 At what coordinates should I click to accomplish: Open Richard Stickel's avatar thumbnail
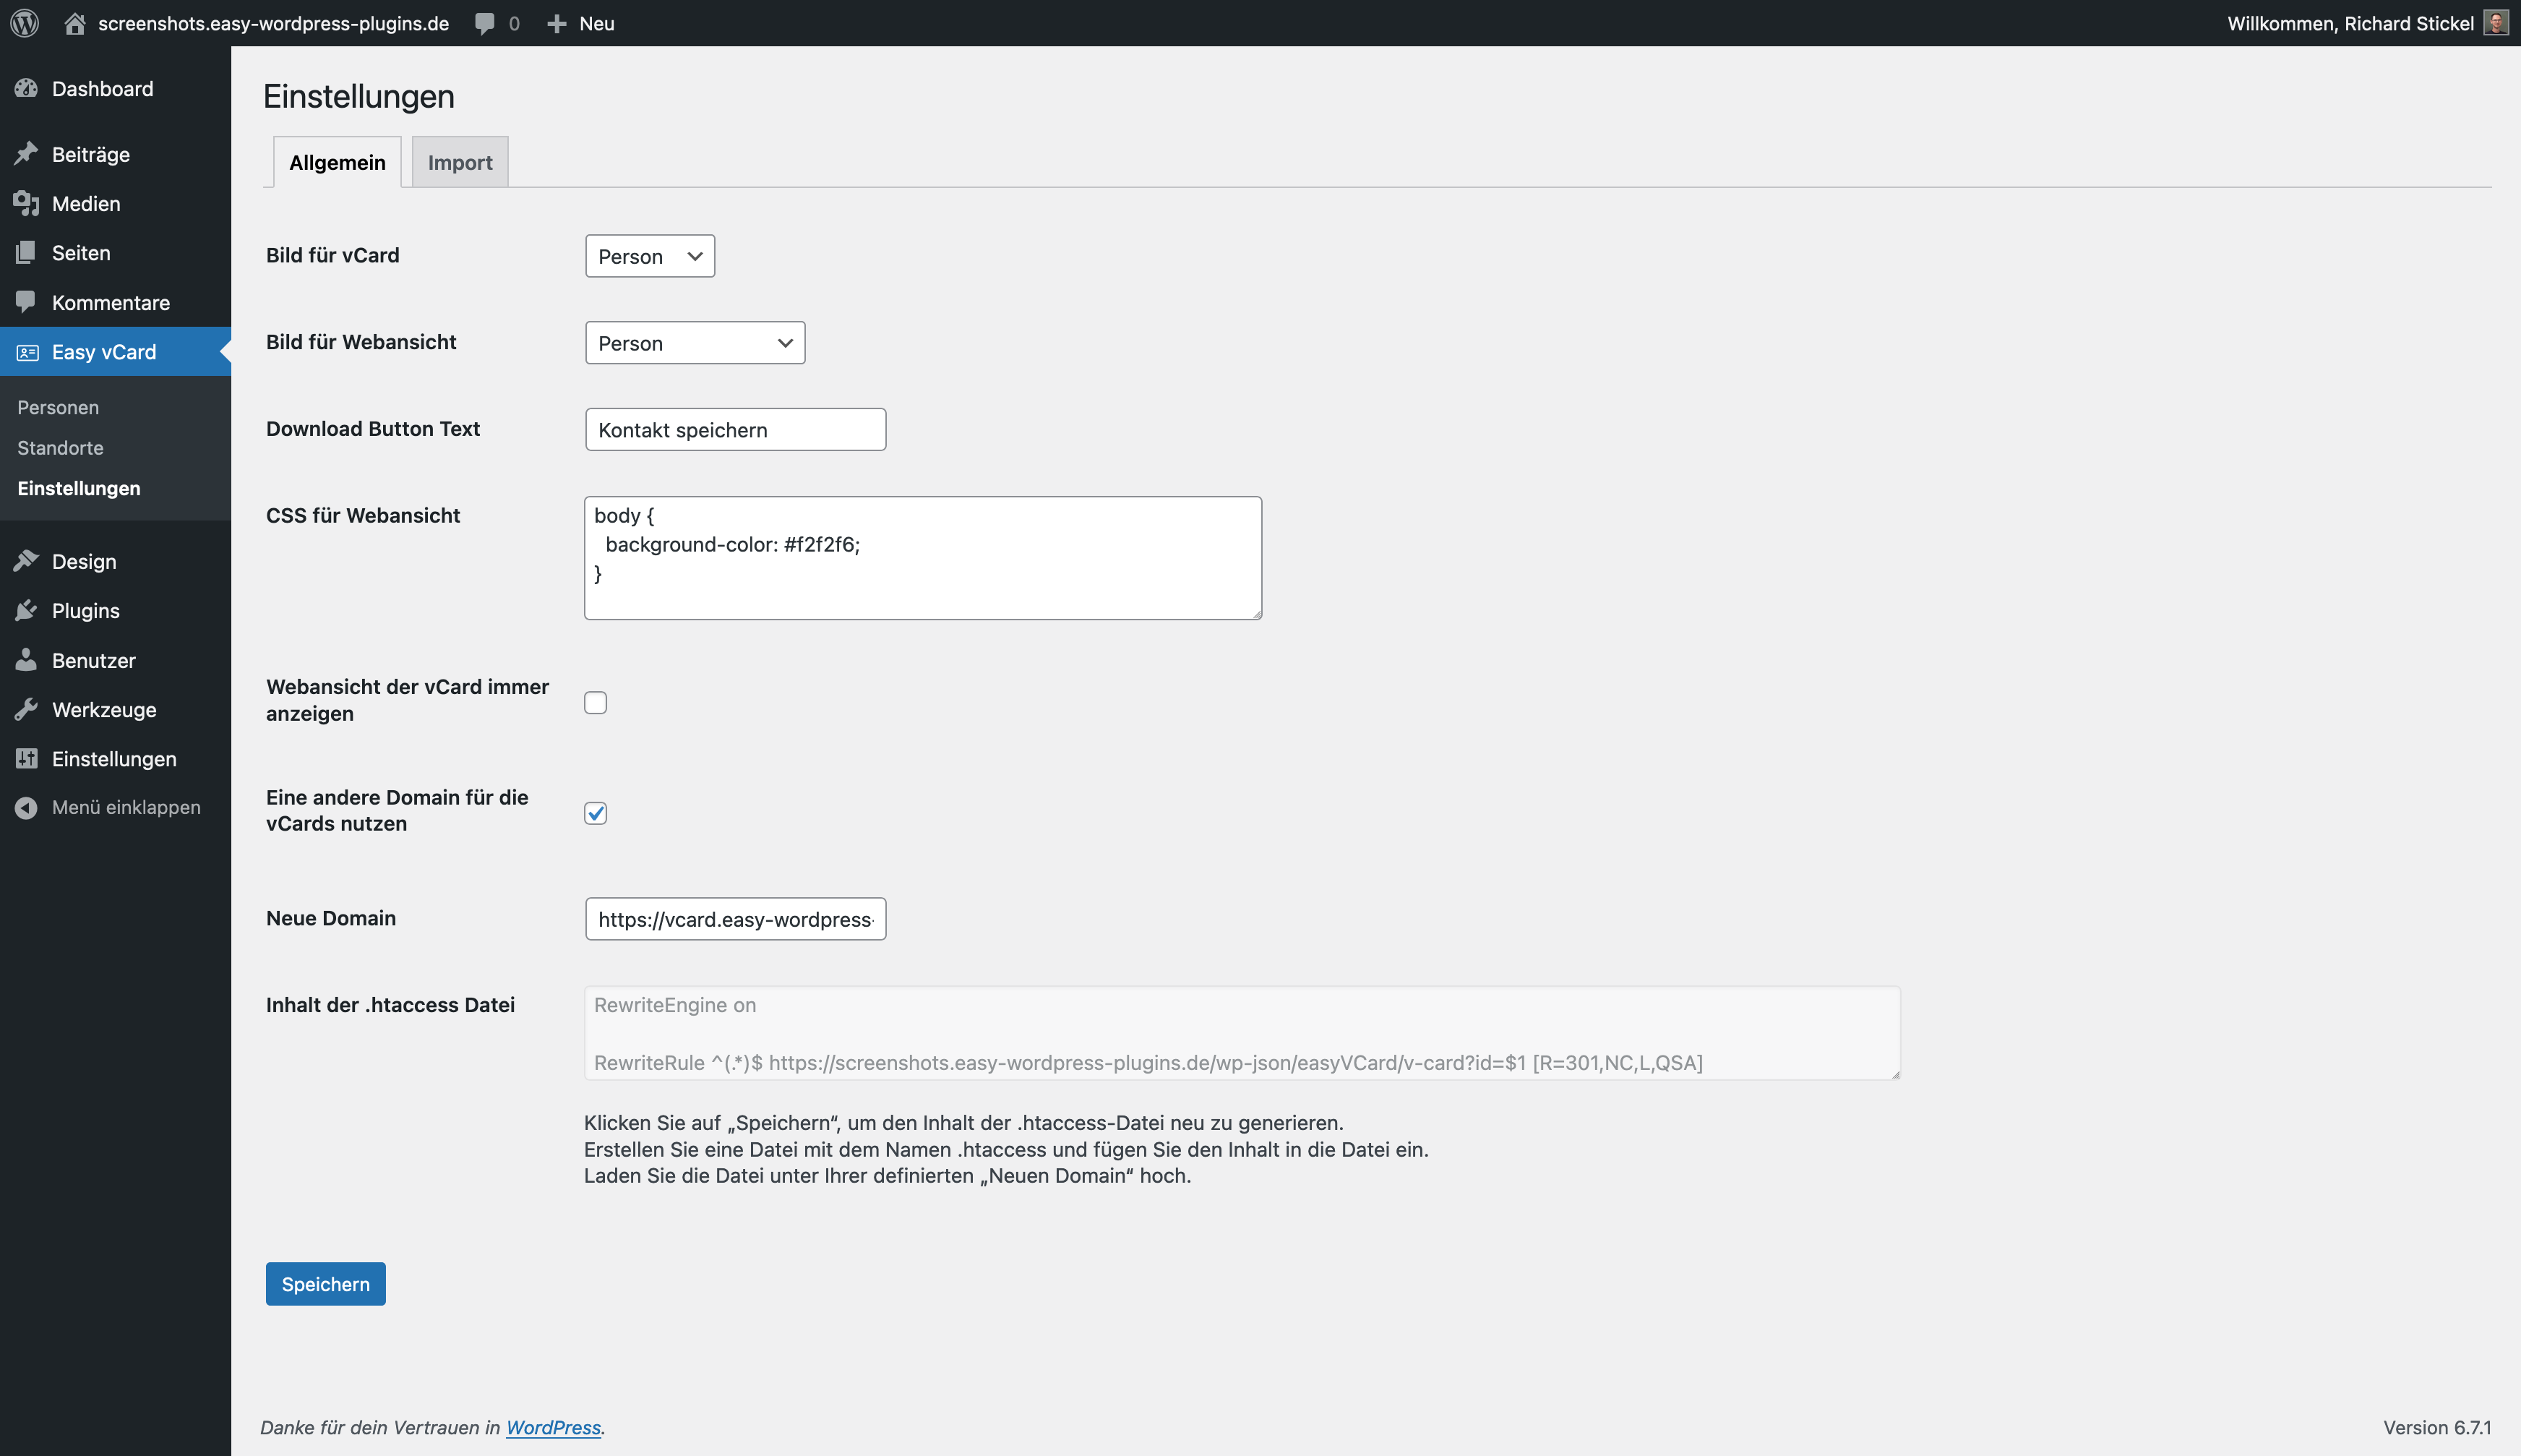click(2497, 23)
